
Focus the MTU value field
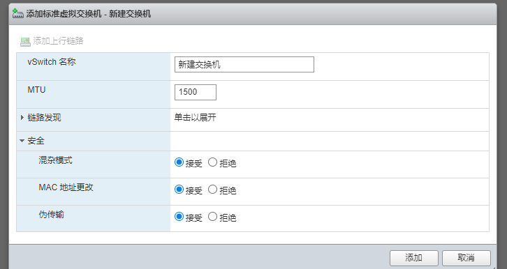pos(196,92)
